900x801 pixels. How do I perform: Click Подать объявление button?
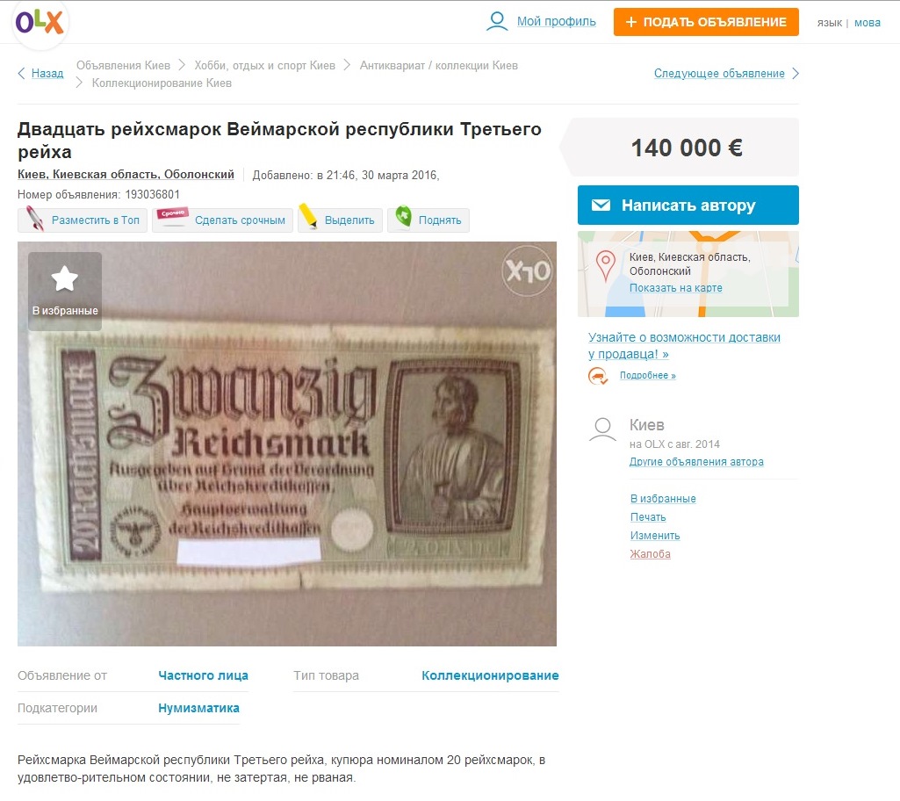pyautogui.click(x=706, y=22)
